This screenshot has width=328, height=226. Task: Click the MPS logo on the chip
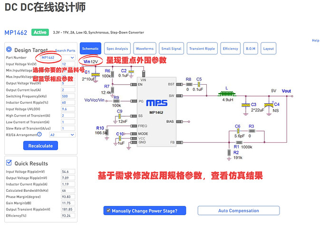point(157,103)
